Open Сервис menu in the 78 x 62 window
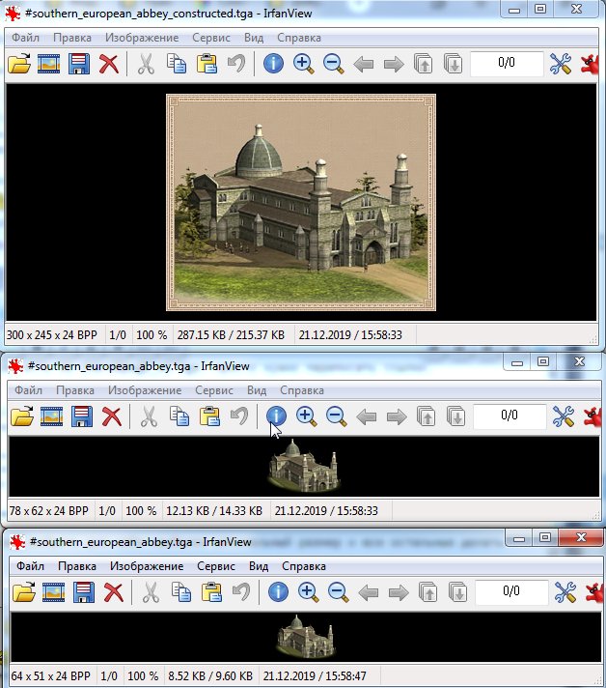The height and width of the screenshot is (688, 606). [214, 390]
